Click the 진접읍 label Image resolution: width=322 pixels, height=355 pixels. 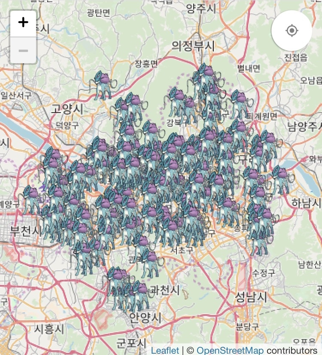[x=295, y=57]
